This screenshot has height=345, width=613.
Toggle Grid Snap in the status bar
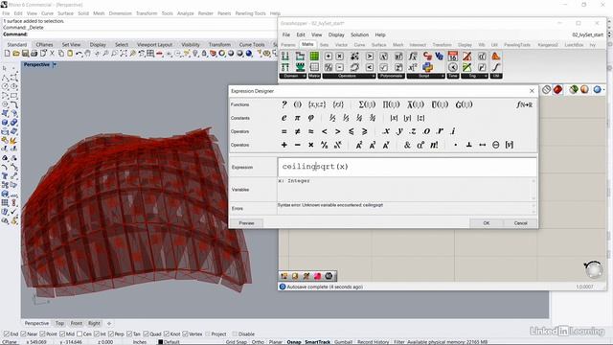237,342
